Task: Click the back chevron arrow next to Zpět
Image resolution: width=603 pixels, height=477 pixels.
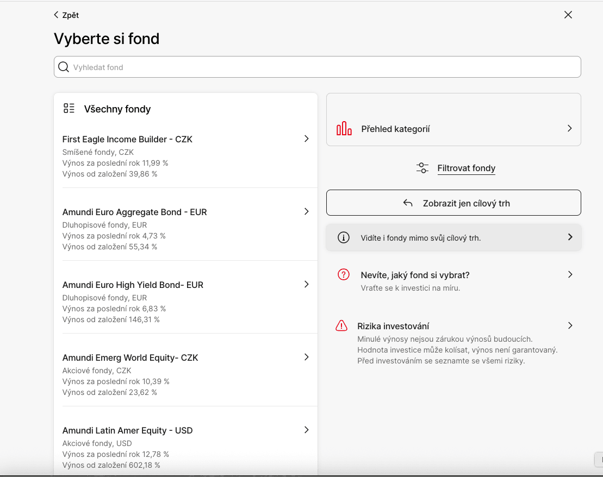Action: pyautogui.click(x=56, y=15)
